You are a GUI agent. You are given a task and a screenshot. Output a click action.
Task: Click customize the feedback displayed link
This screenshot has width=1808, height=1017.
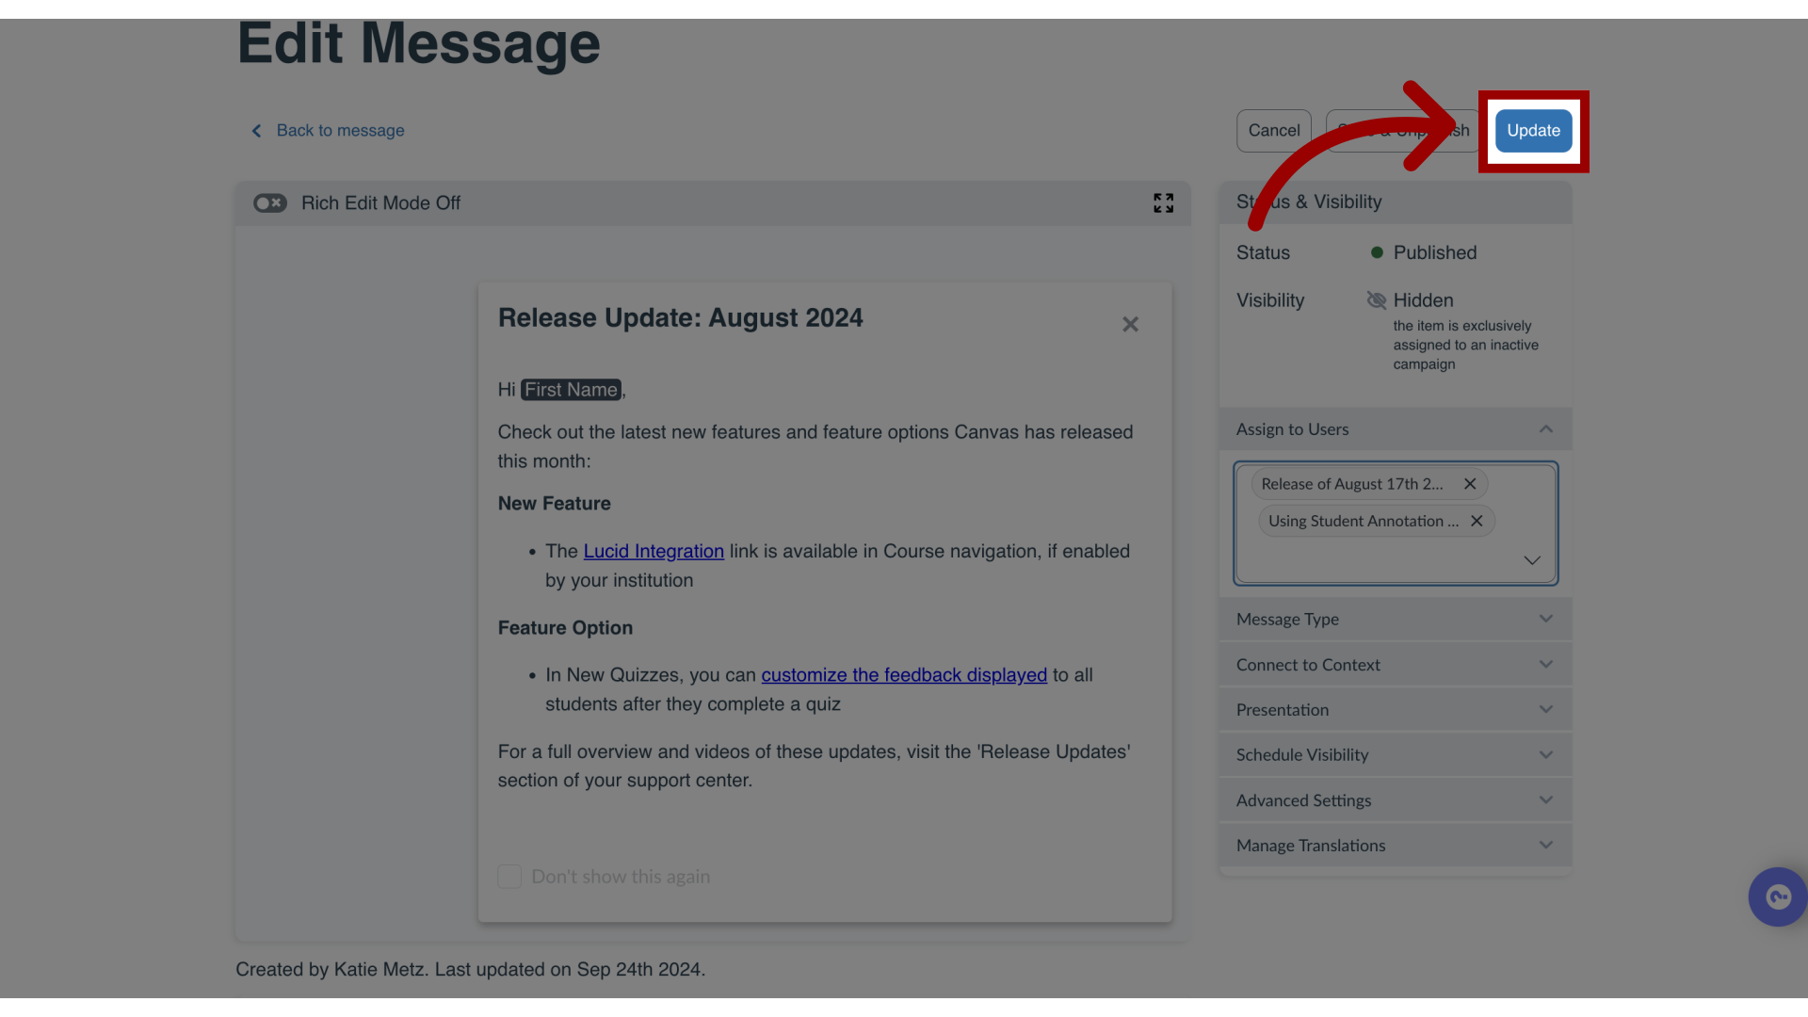(x=903, y=674)
